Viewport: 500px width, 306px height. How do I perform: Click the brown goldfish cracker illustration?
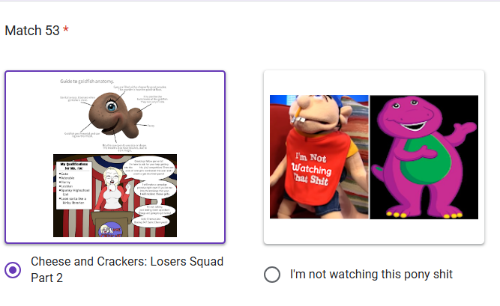click(115, 115)
